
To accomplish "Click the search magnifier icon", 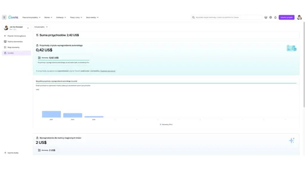I will 193,17.
